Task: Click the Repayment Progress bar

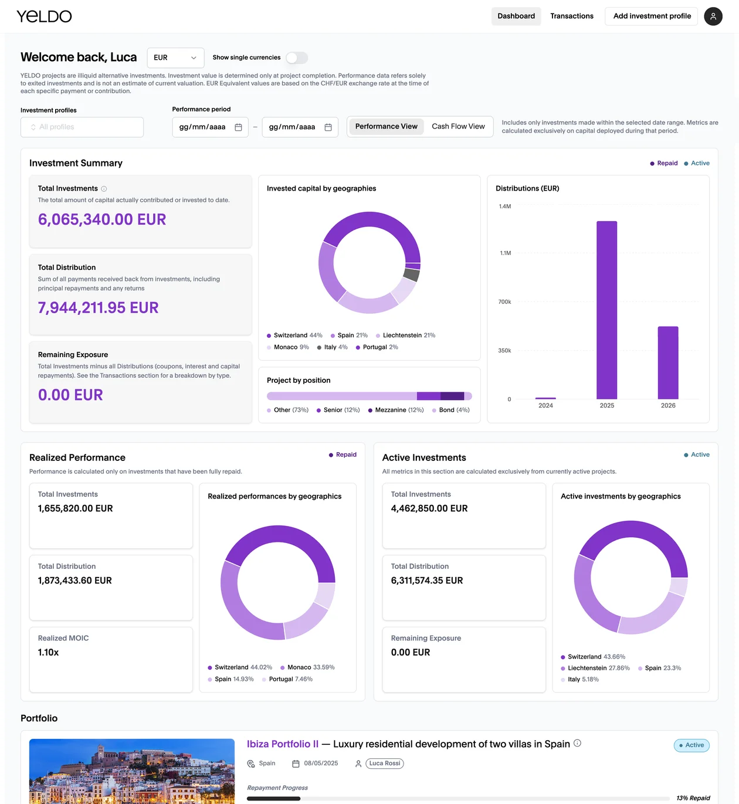Action: pos(458,798)
